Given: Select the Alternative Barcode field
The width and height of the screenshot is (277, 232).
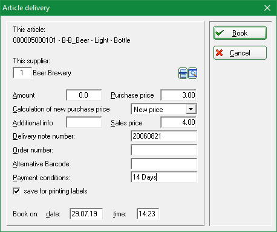Looking at the screenshot, I should point(164,164).
